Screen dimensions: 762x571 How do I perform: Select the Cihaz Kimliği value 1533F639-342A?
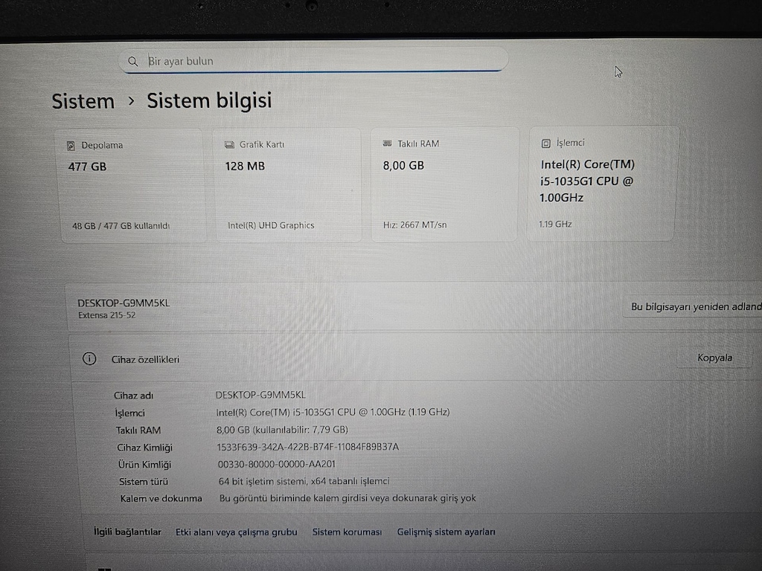[x=307, y=447]
